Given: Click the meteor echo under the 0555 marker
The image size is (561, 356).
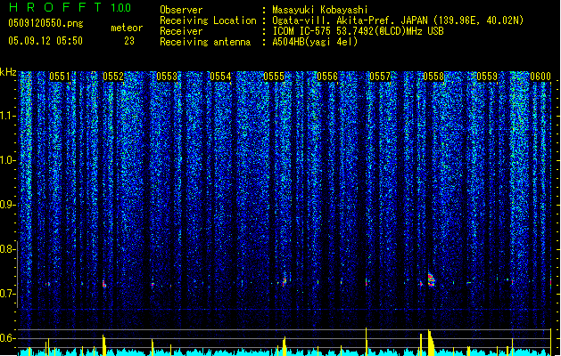Looking at the screenshot, I should coord(285,282).
